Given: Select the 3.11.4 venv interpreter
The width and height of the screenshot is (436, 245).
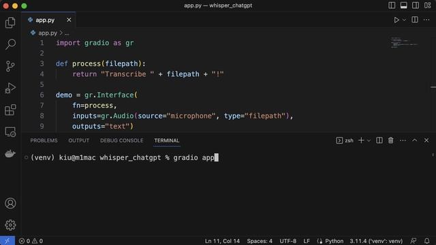Looking at the screenshot, I should (376, 241).
